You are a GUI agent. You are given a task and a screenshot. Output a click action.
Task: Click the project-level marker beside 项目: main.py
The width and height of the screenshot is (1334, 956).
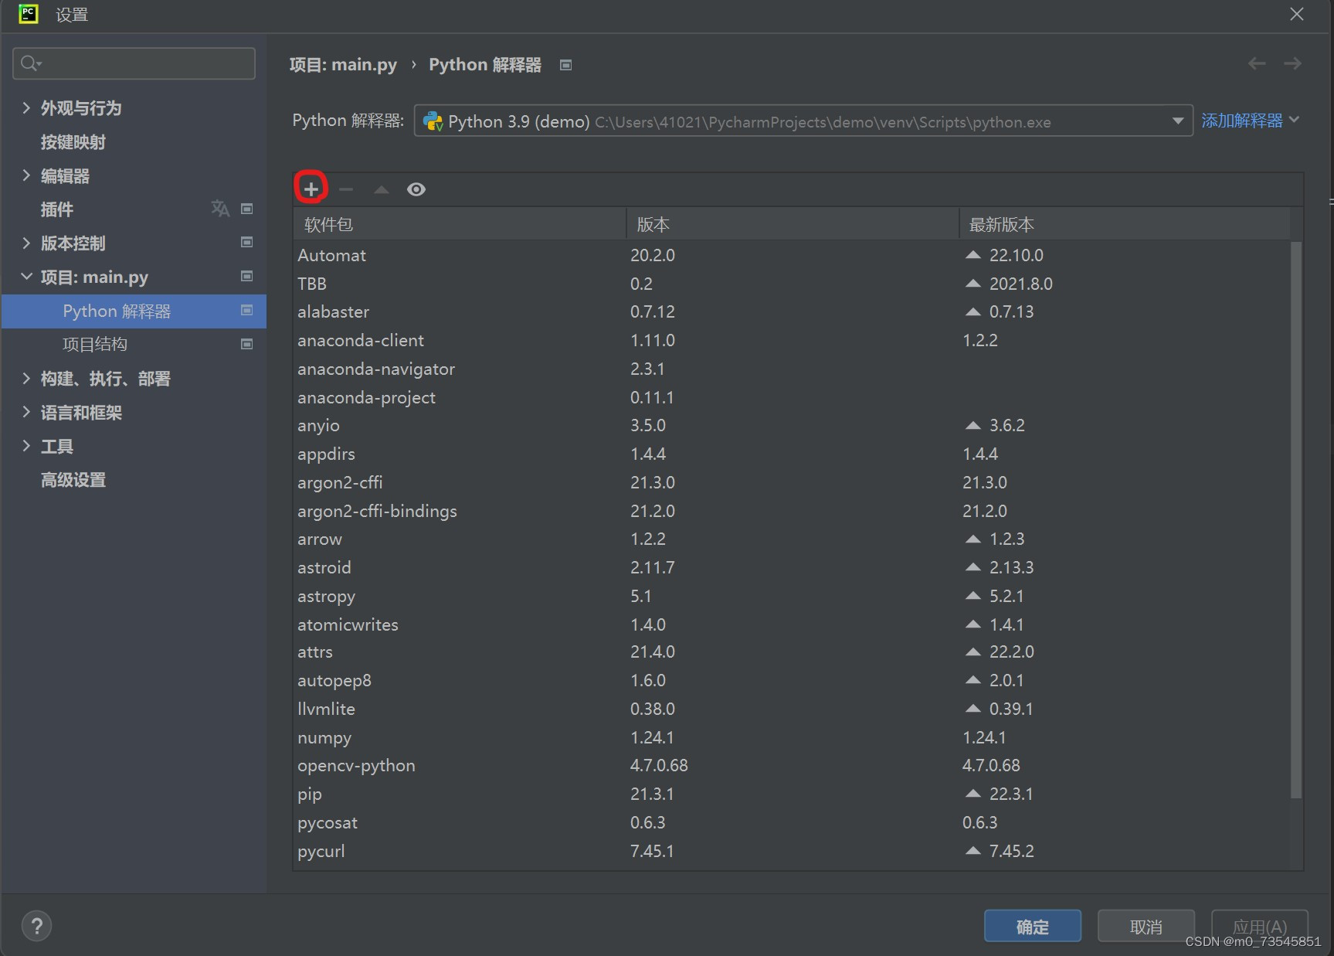click(247, 277)
